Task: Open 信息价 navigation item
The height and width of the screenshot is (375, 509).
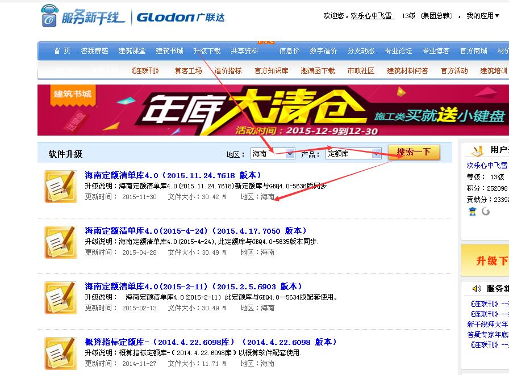Action: coord(289,51)
